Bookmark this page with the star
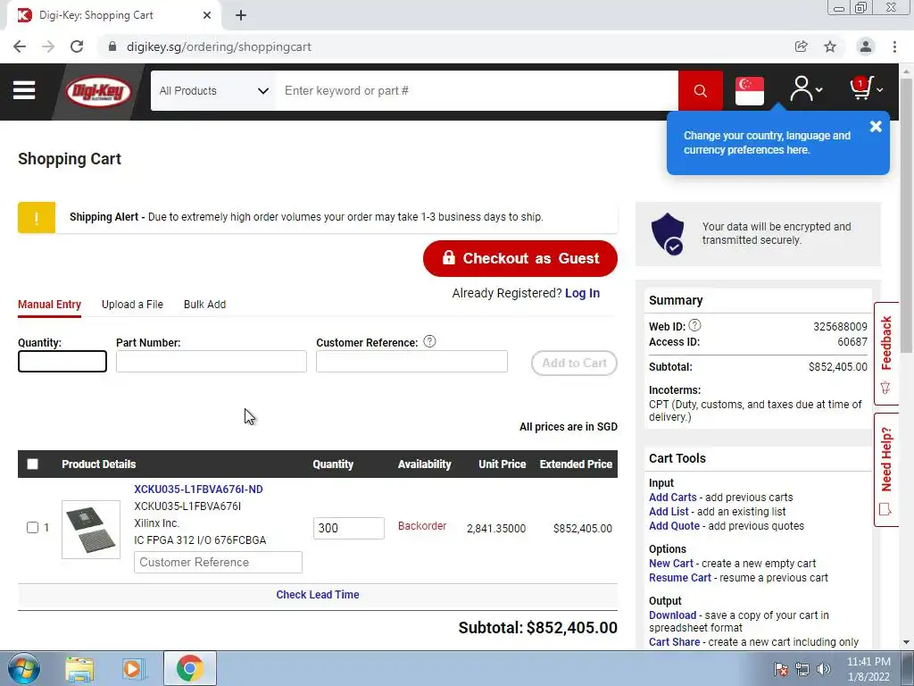This screenshot has height=686, width=914. tap(830, 46)
